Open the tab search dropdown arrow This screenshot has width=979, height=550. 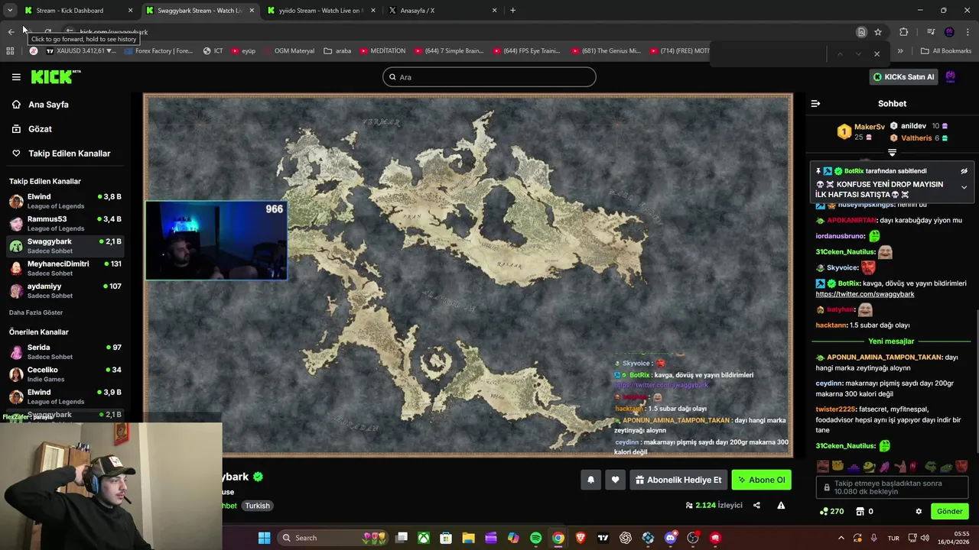click(x=9, y=11)
